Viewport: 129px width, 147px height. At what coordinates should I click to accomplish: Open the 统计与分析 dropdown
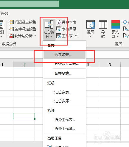coord(22,36)
